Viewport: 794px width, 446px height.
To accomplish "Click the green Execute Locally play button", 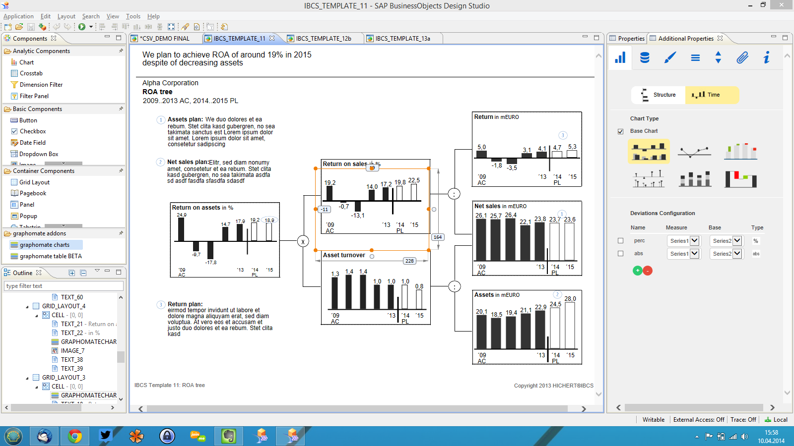I will [82, 27].
